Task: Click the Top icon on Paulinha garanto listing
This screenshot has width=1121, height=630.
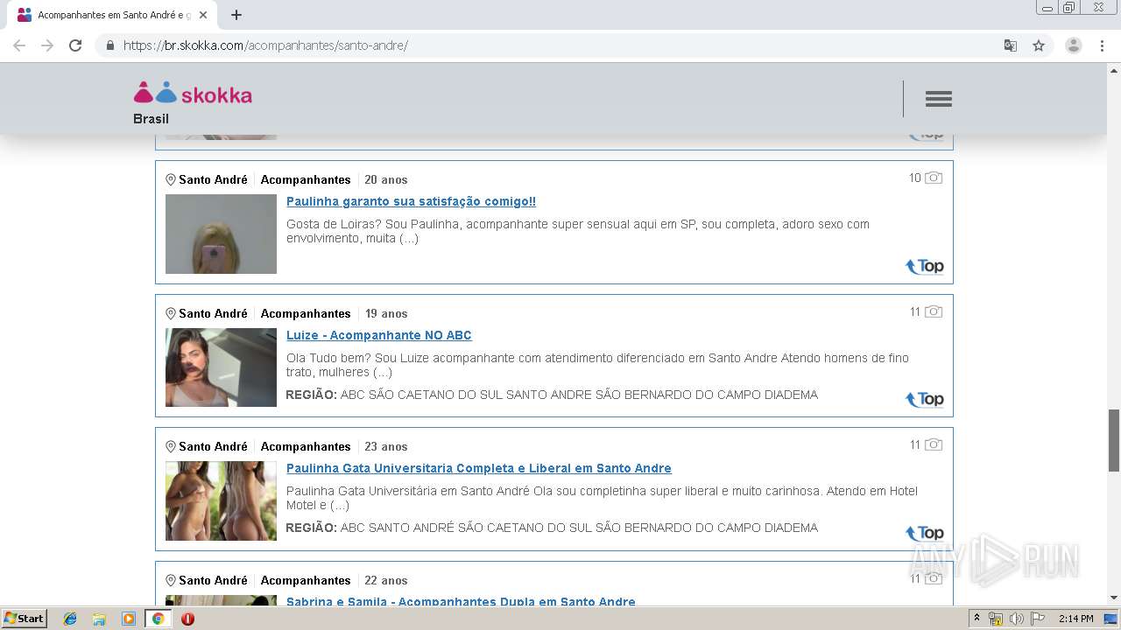Action: (x=925, y=266)
